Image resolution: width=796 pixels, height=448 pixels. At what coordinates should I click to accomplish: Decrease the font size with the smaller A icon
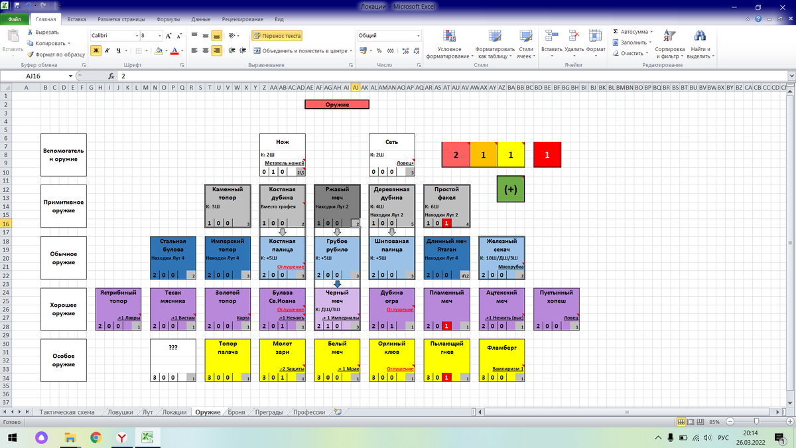point(179,36)
